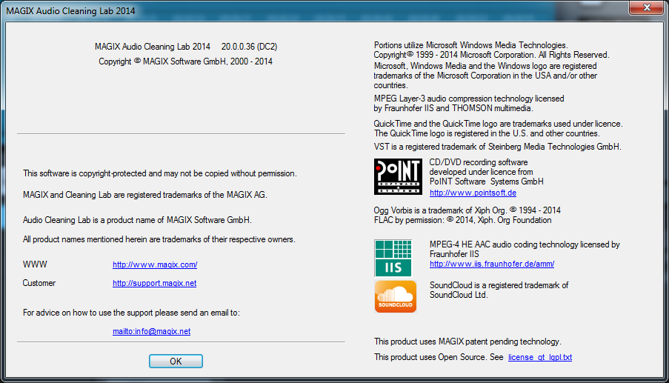Open the iis.fraunhofer.de/amm link
This screenshot has height=383, width=669.
[492, 264]
